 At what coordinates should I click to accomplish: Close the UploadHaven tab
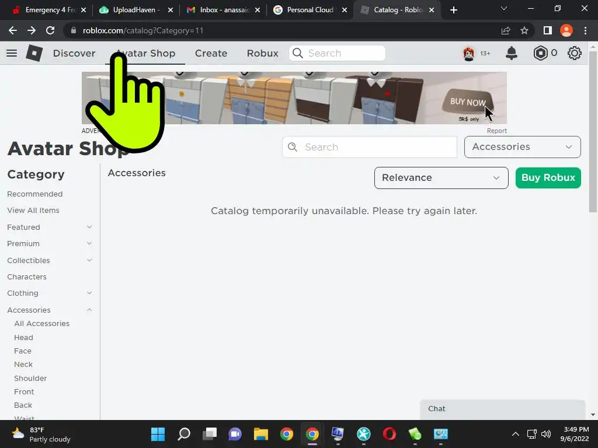click(171, 10)
